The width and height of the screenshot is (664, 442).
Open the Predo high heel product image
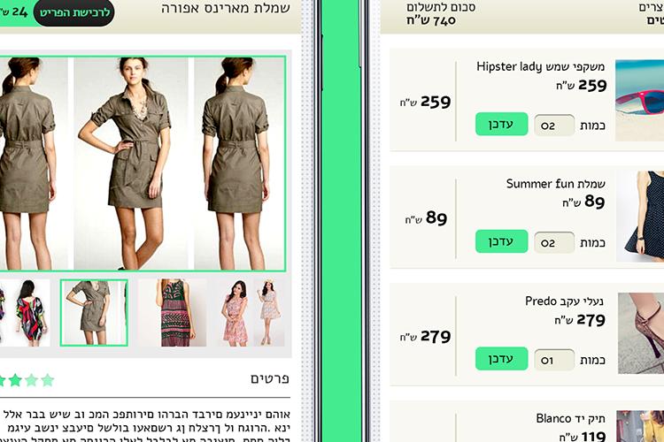tap(641, 333)
